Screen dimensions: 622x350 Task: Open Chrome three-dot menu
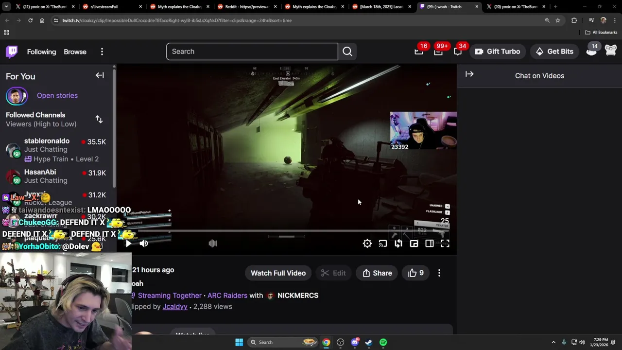click(x=615, y=20)
